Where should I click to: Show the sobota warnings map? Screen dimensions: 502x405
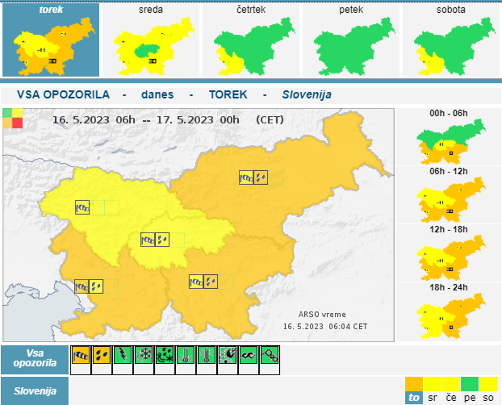pyautogui.click(x=451, y=40)
